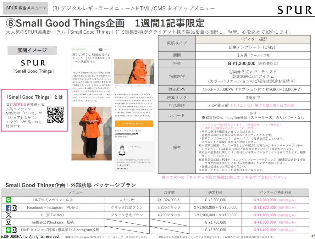Click the SPUR 広告メニュー breadcrumb label
The width and height of the screenshot is (315, 239).
[x=25, y=8]
